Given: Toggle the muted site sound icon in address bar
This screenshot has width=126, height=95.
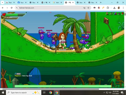Looking at the screenshot, I should pos(84,8).
